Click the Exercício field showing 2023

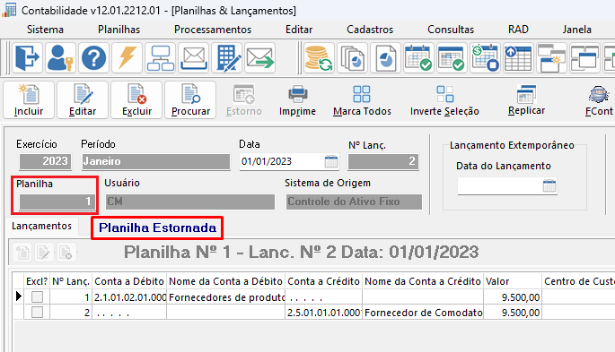point(46,161)
